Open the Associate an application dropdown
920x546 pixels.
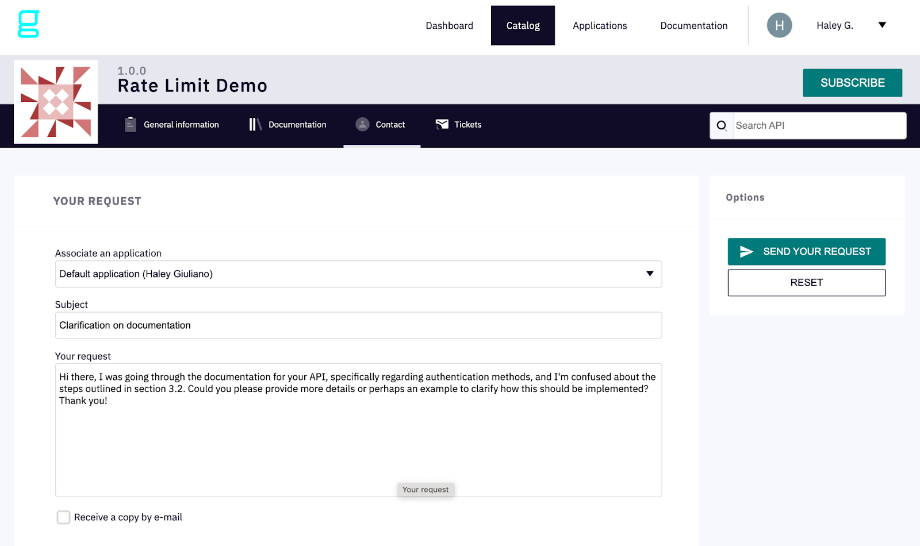(358, 274)
